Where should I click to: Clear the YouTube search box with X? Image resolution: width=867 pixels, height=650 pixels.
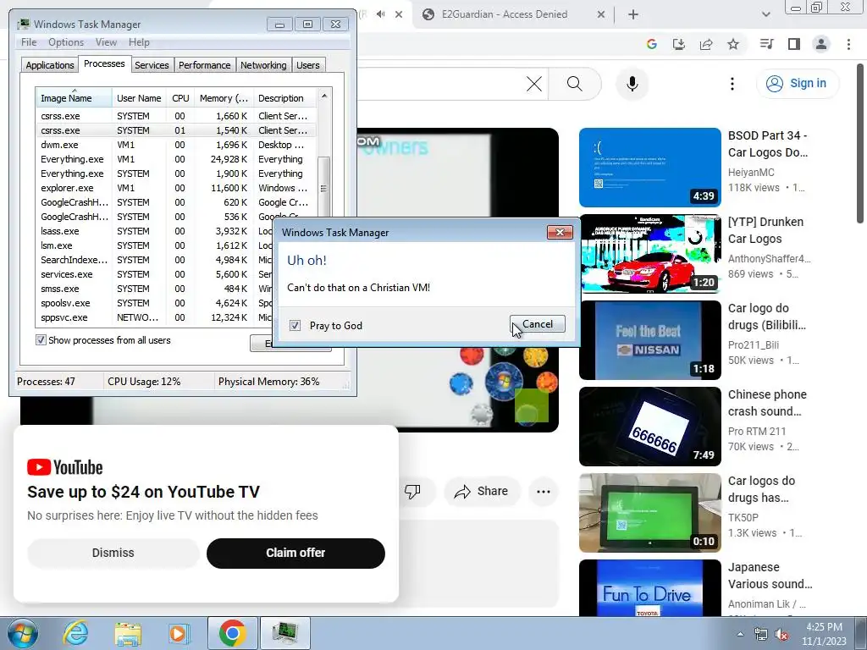click(534, 84)
